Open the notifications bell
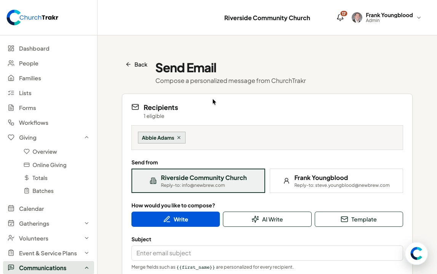 click(340, 18)
